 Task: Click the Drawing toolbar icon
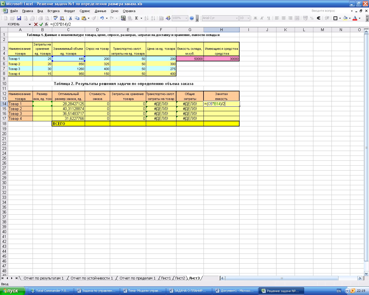168,18
